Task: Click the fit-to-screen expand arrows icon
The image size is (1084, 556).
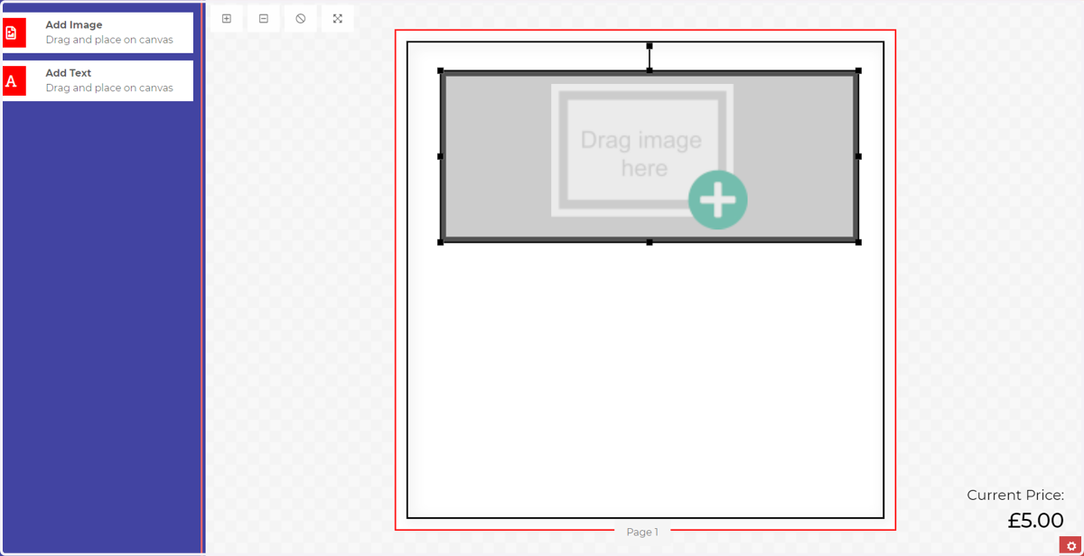Action: 338,19
